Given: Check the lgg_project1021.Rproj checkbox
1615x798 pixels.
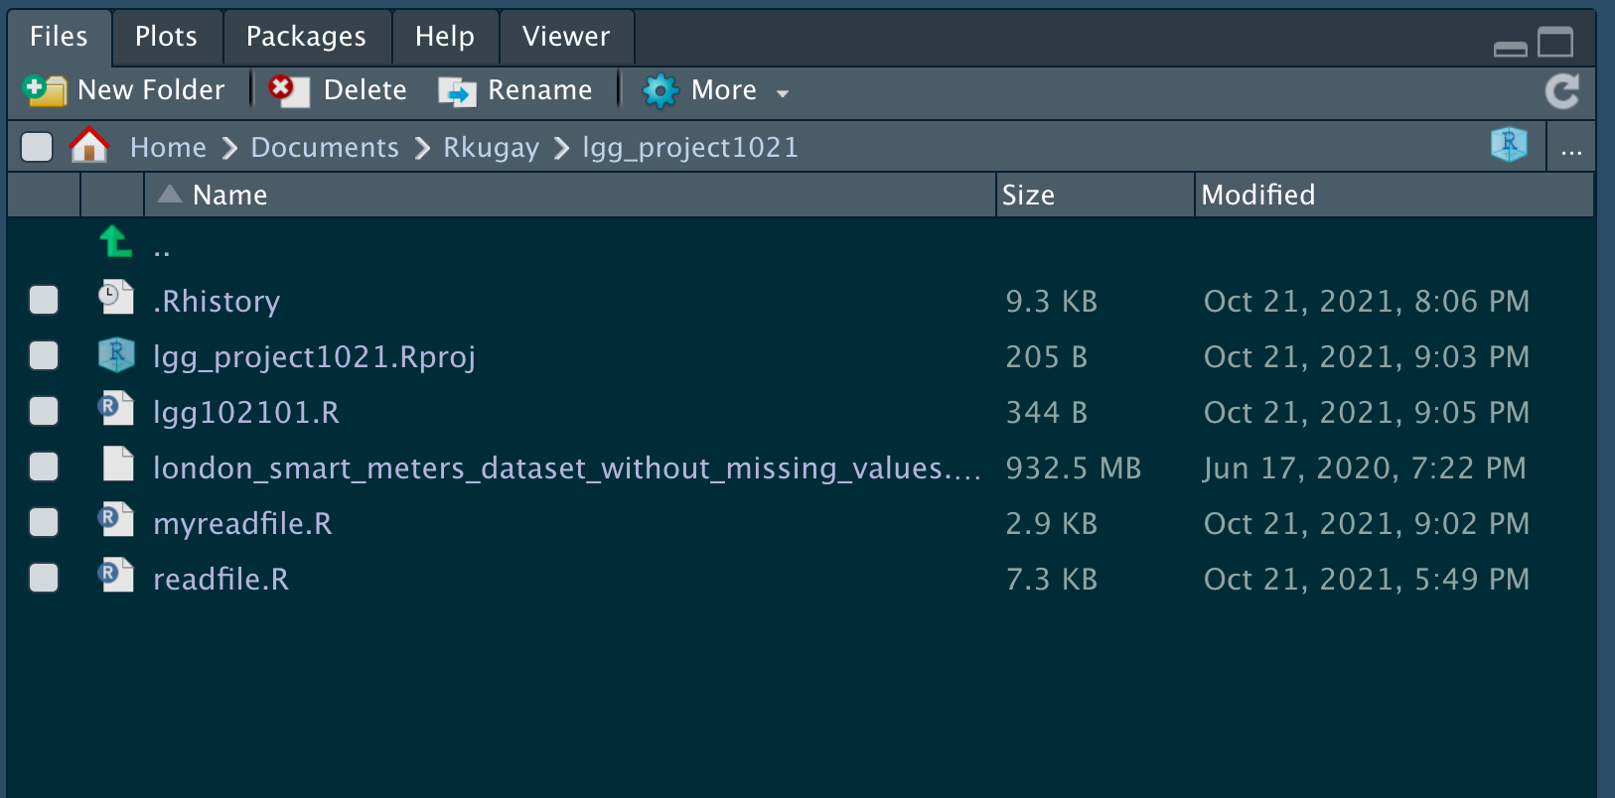Looking at the screenshot, I should point(44,355).
